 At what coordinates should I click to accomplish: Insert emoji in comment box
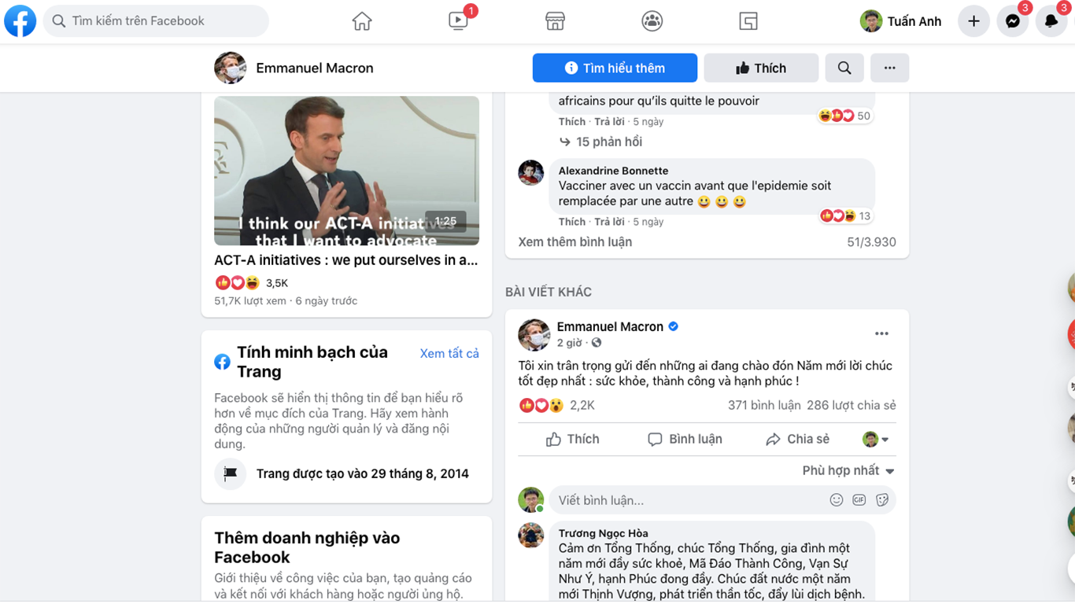pyautogui.click(x=837, y=500)
